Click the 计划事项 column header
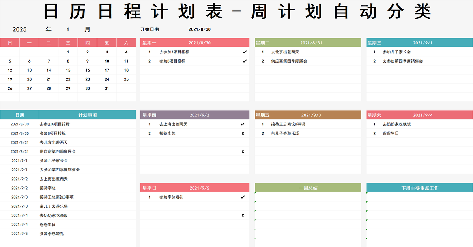The height and width of the screenshot is (247, 473). [x=88, y=115]
